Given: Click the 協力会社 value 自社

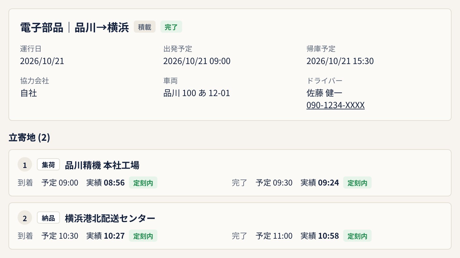Looking at the screenshot, I should coord(28,93).
